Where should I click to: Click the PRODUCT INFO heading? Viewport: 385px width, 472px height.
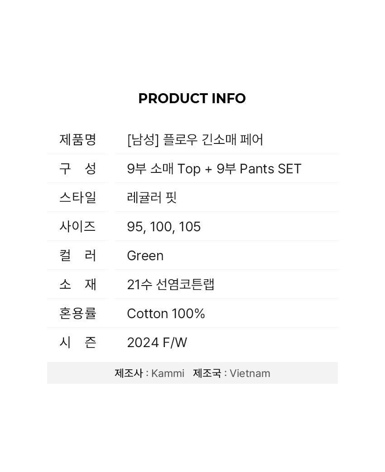[192, 99]
